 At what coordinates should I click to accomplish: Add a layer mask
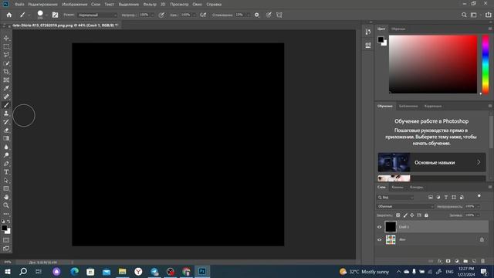(448, 261)
